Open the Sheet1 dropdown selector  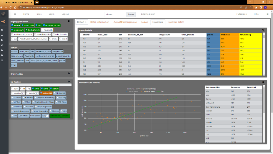82,22
